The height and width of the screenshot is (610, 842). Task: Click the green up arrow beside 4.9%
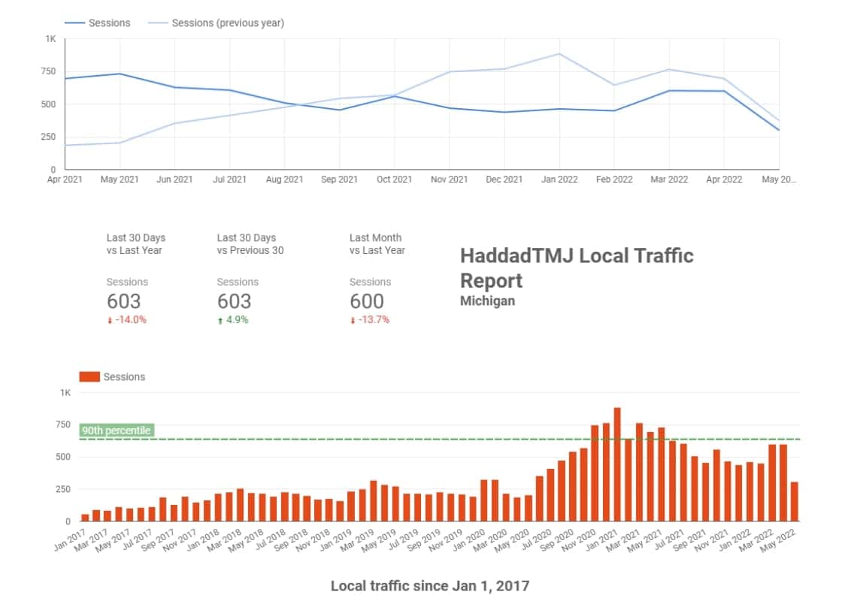220,320
